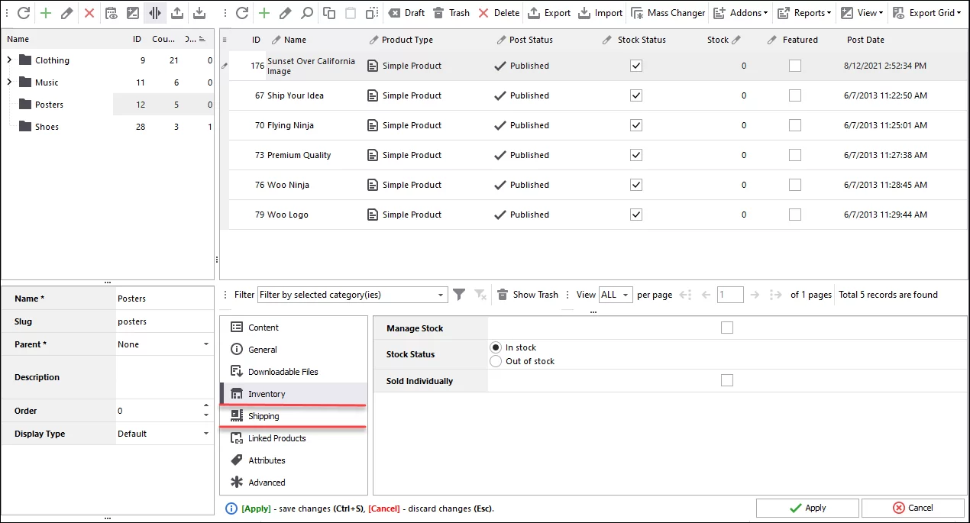Apply changes with the Apply button
The image size is (970, 523).
pyautogui.click(x=807, y=507)
